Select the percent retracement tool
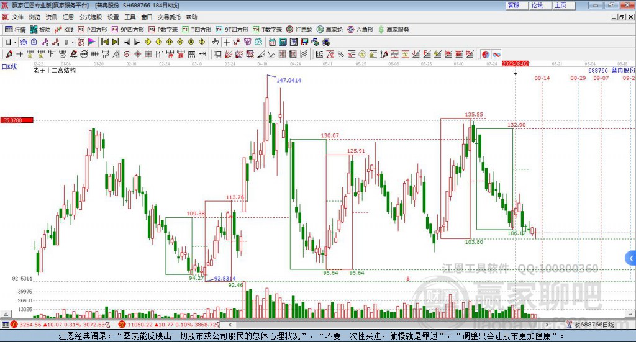Viewport: 636px width, 342px height. (341, 54)
